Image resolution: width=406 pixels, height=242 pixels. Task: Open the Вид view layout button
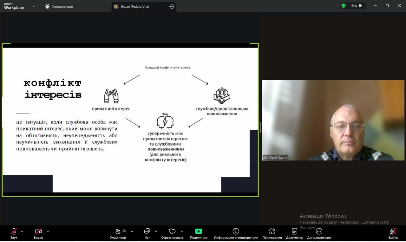pyautogui.click(x=356, y=6)
